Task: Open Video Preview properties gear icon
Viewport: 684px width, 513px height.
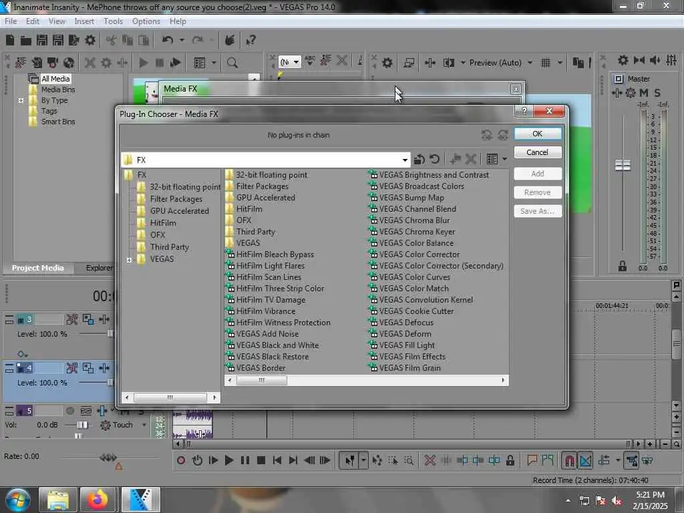Action: click(x=387, y=63)
